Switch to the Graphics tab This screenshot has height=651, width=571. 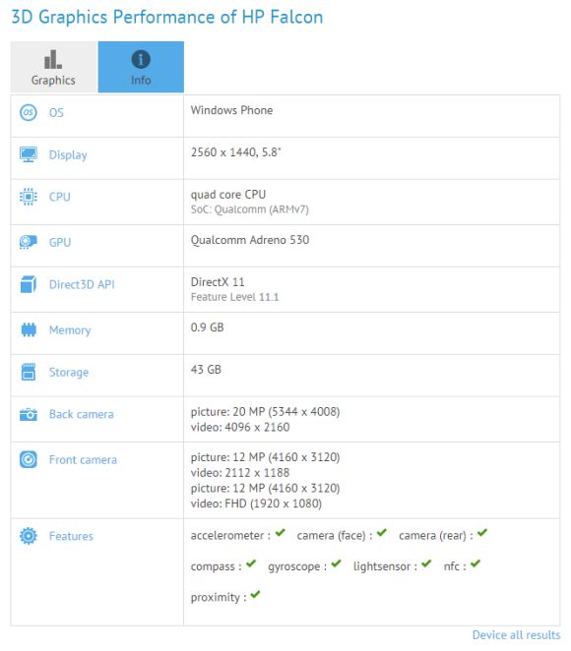coord(53,67)
